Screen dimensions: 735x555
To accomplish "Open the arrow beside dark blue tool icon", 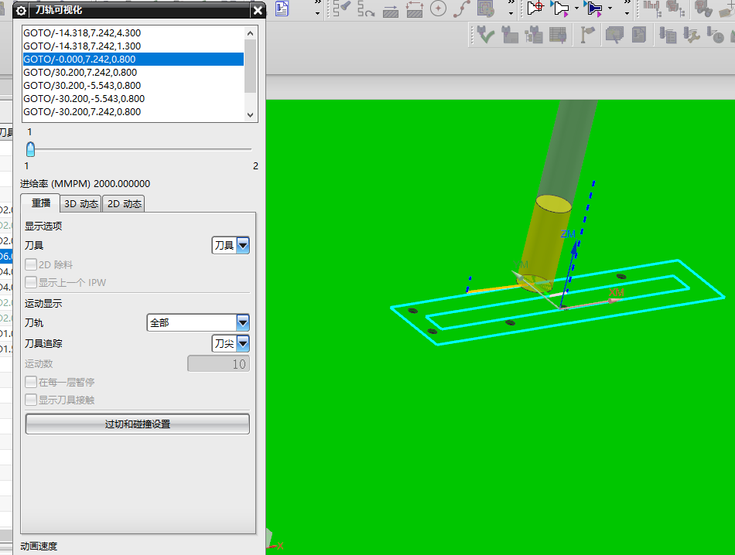I will click(610, 9).
